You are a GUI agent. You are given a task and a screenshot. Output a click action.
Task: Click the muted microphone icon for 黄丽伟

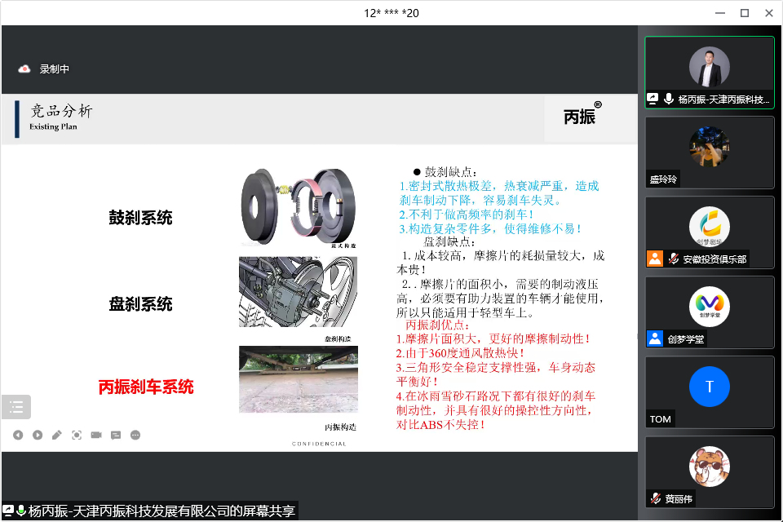(x=656, y=498)
